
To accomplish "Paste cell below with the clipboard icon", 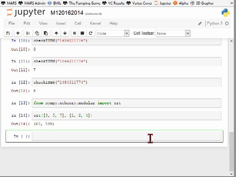I will (x=46, y=33).
